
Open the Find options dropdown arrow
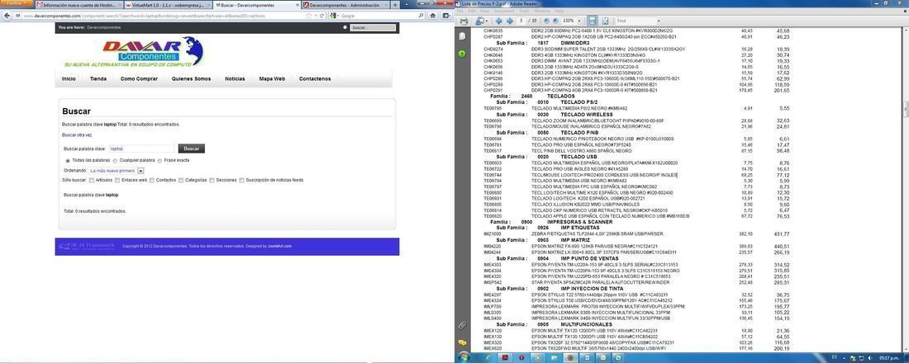click(659, 21)
